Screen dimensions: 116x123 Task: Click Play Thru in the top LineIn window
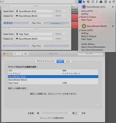coord(36,23)
